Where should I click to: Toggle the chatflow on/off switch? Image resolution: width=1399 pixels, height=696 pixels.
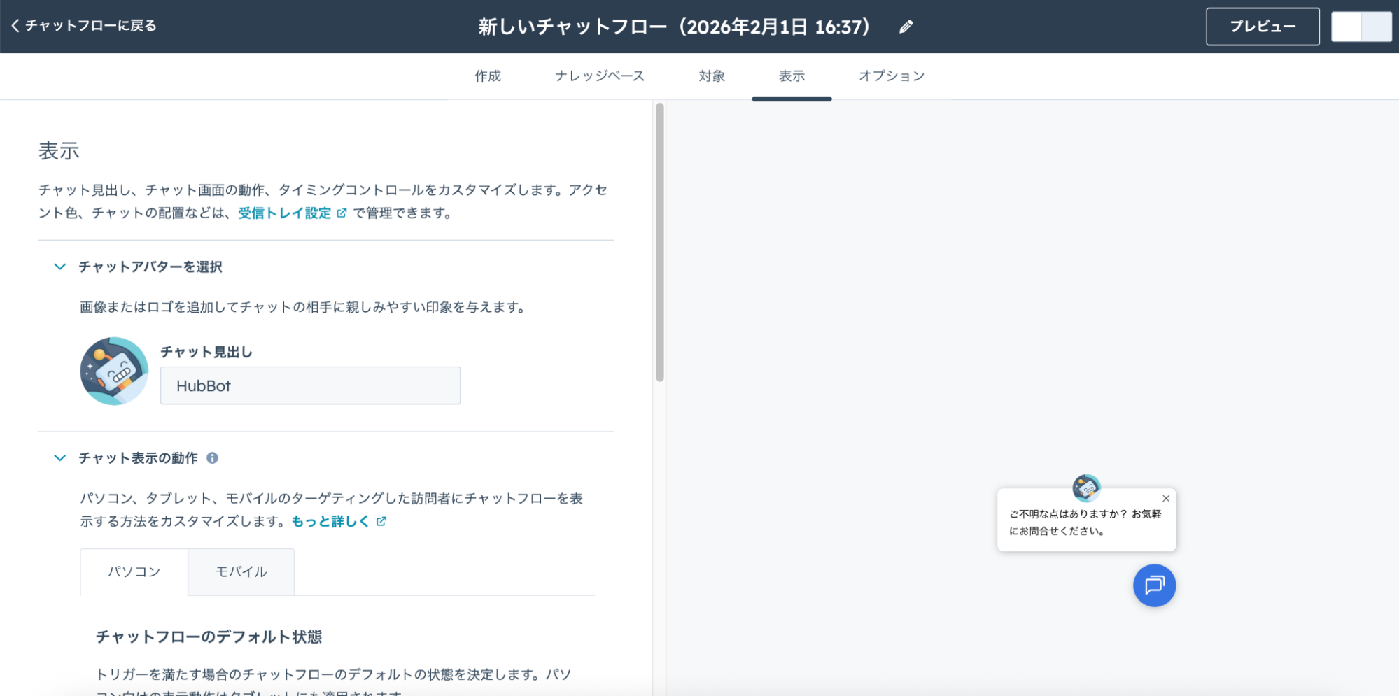click(1361, 27)
